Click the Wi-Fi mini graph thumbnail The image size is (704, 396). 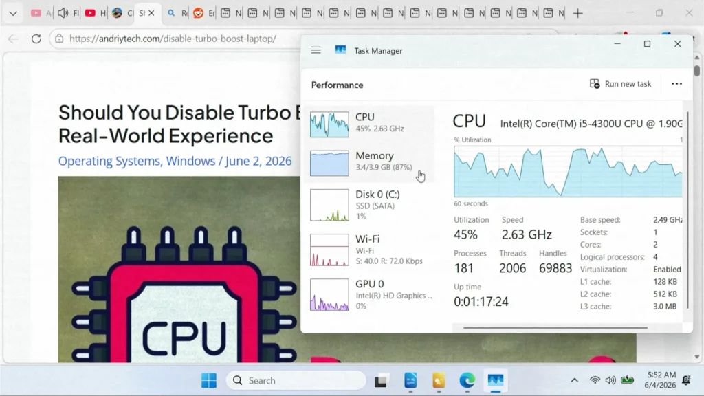tap(329, 250)
